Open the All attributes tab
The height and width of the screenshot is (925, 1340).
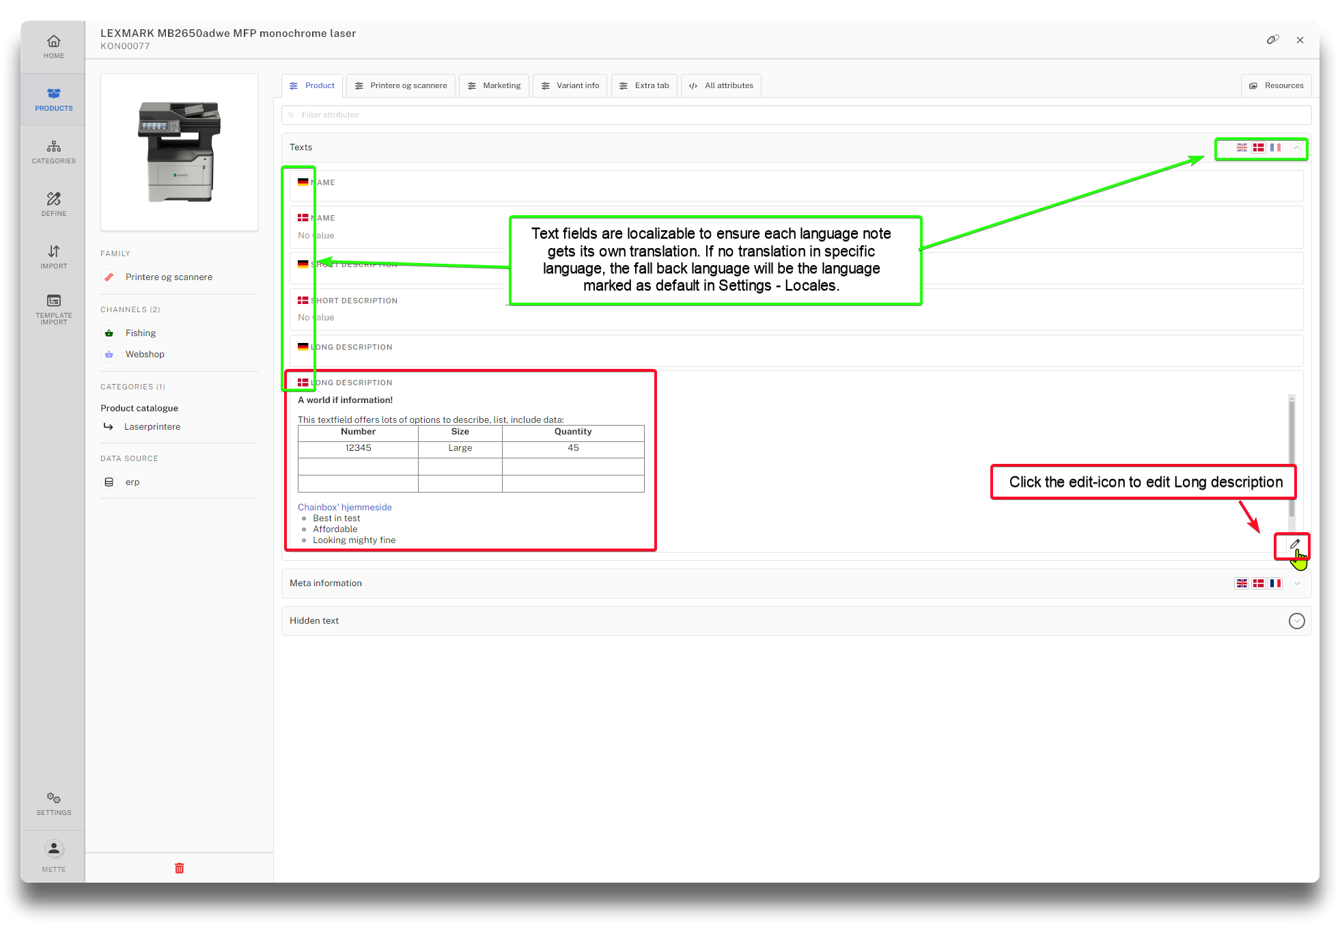click(721, 85)
